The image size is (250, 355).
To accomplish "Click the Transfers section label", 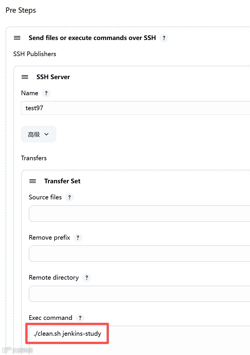I will coord(34,158).
